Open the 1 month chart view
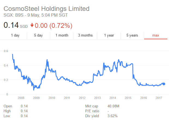The image size is (169, 124). [62, 35]
